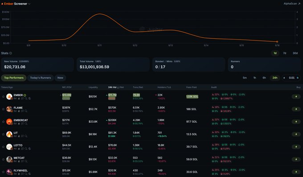The width and height of the screenshot is (303, 177).
Task: Open the Ember Screener dropdown chevron
Action: 29,4
